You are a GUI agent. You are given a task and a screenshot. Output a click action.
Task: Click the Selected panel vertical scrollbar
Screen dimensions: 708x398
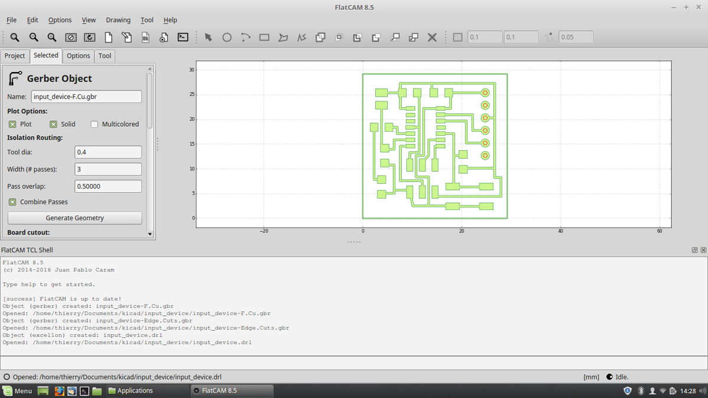pyautogui.click(x=150, y=100)
